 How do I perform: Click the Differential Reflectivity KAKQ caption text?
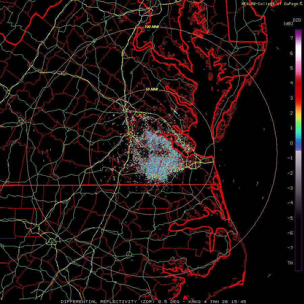[x=153, y=302]
